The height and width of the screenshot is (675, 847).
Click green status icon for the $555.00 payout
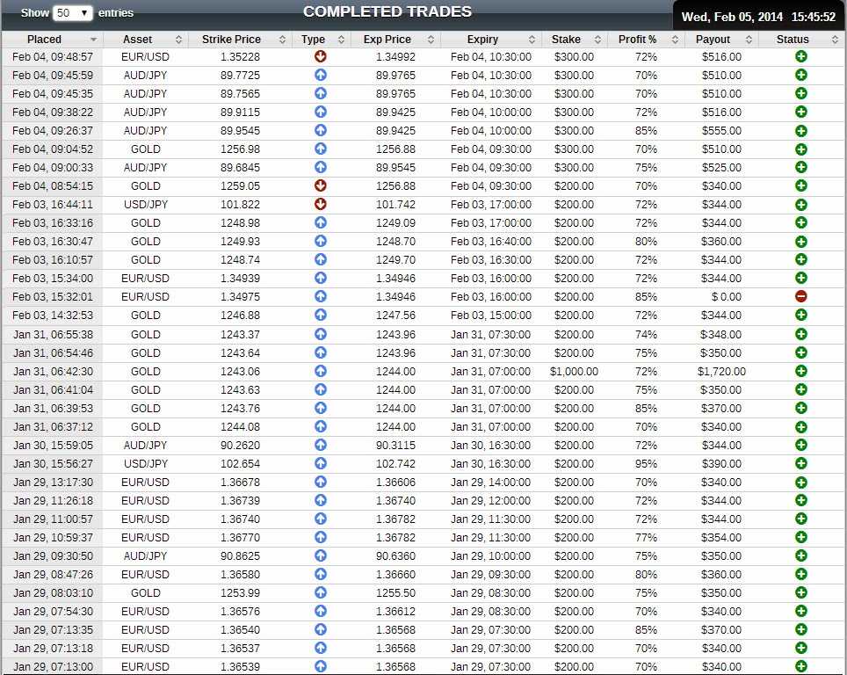coord(800,130)
